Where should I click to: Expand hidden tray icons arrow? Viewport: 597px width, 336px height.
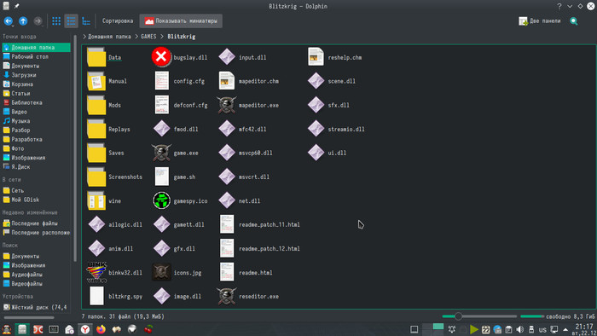[565, 329]
